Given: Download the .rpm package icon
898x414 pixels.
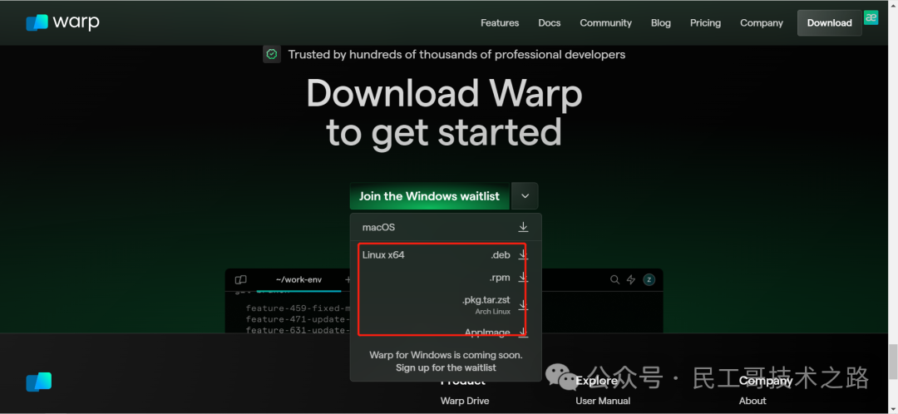Looking at the screenshot, I should pos(523,278).
